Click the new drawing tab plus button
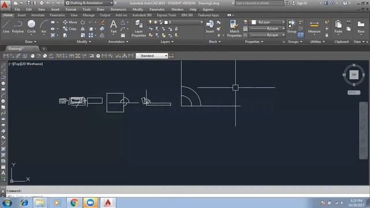The image size is (370, 208). (x=44, y=49)
